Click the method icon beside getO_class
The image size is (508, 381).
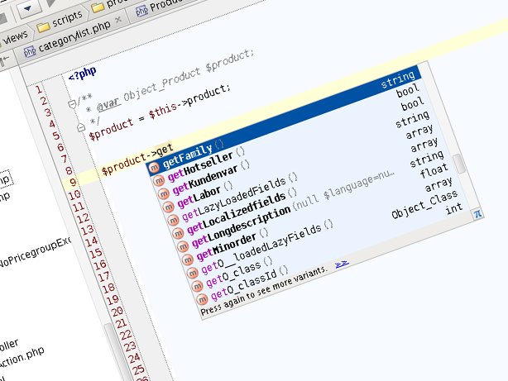(197, 286)
